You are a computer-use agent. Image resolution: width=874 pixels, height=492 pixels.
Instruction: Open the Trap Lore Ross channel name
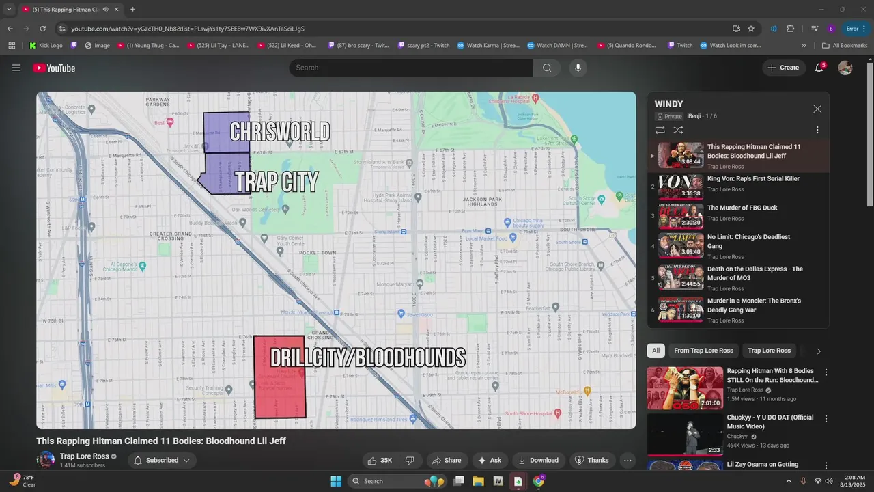[x=84, y=456]
